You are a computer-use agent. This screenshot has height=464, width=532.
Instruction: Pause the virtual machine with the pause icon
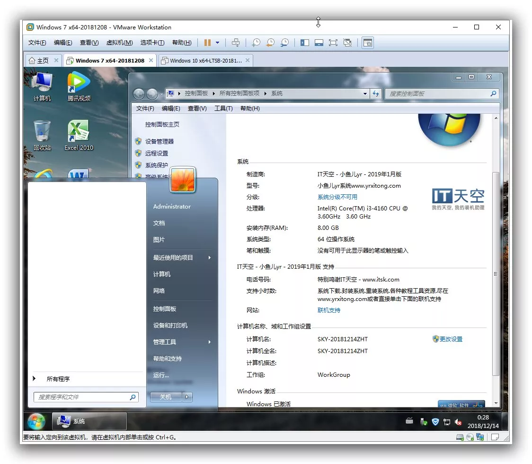point(207,43)
